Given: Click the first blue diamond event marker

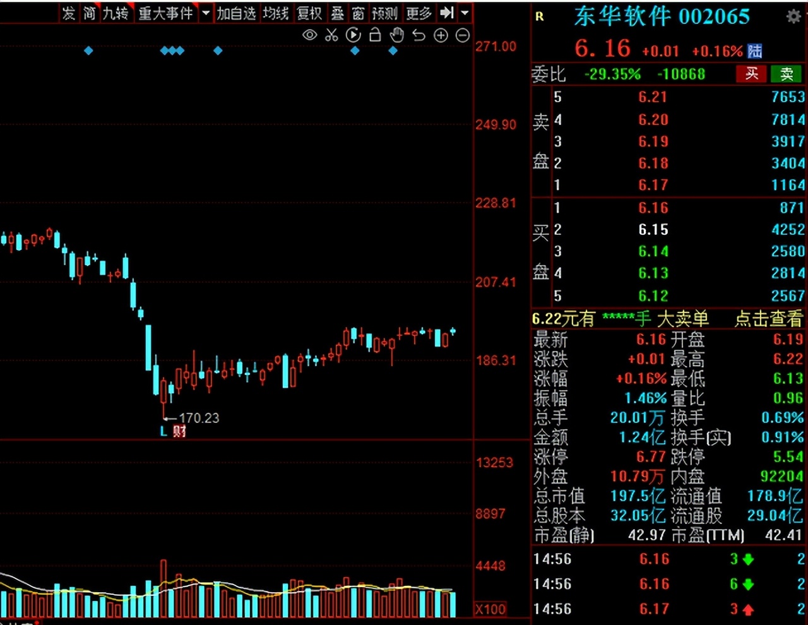Looking at the screenshot, I should click(x=88, y=51).
